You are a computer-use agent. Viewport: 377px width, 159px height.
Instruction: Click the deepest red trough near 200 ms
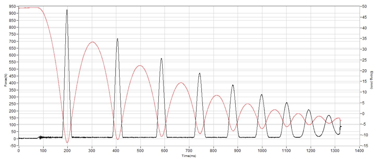(67, 143)
